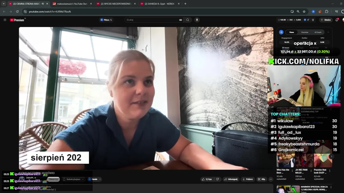Click the 'freakybeastshmurda' top chatter name
Image resolution: width=344 pixels, height=193 pixels.
coord(299,144)
